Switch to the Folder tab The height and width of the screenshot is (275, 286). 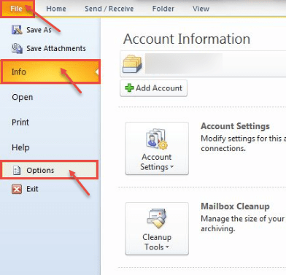(163, 9)
